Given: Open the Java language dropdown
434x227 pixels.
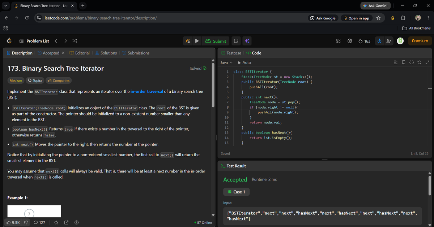Looking at the screenshot, I should pos(227,63).
